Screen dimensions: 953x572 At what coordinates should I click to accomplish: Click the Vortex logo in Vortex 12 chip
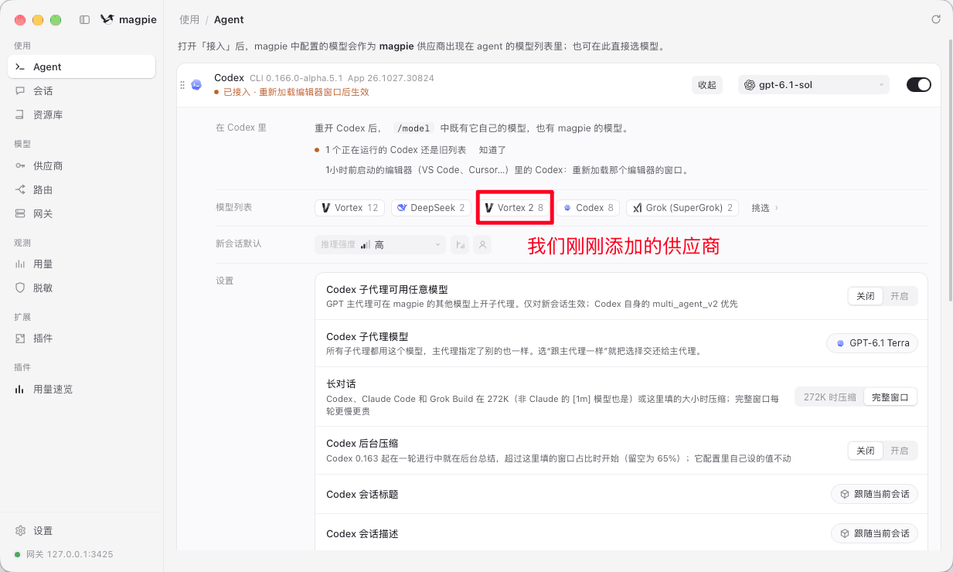click(327, 208)
